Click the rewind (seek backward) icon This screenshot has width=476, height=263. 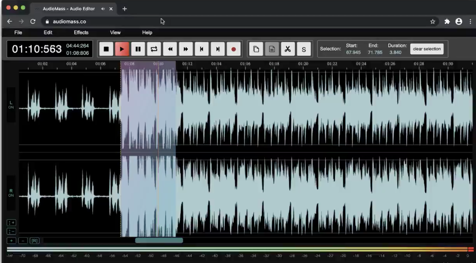[x=170, y=49]
